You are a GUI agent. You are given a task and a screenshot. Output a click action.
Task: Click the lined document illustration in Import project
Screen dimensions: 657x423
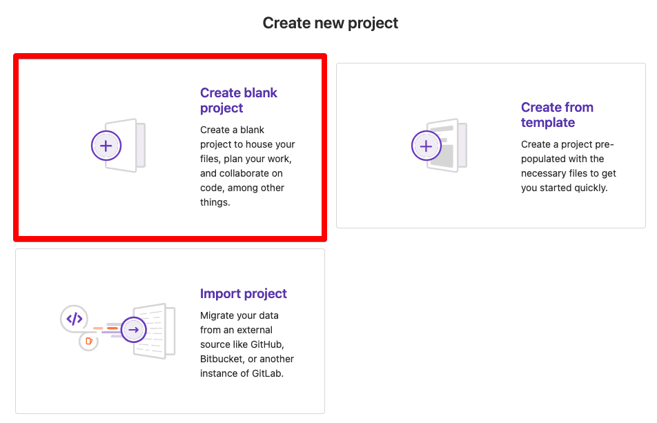click(157, 330)
